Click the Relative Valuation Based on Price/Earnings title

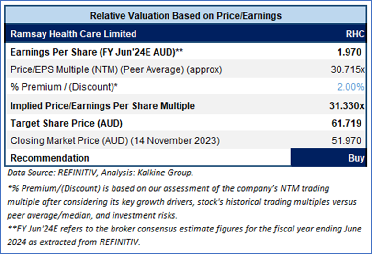pos(186,16)
